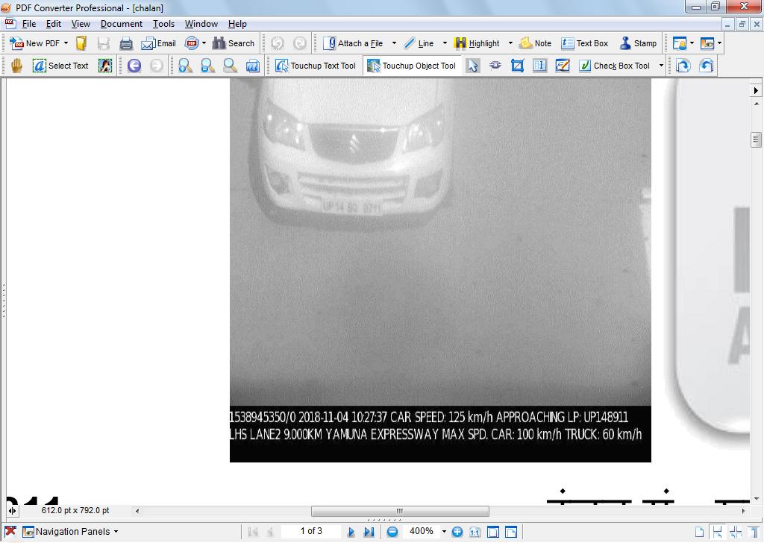Select the Text Box tool
This screenshot has height=543, width=764.
click(x=584, y=43)
